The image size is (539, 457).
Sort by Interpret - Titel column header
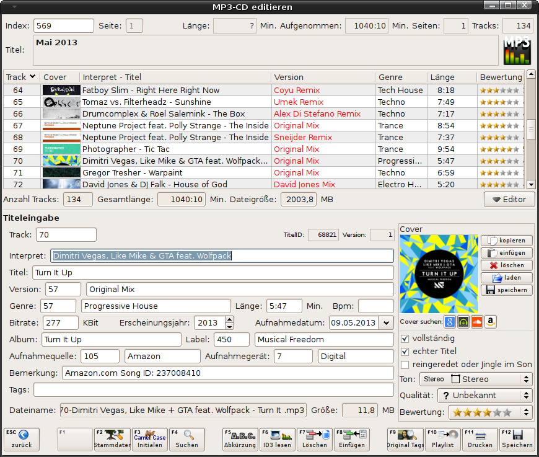[176, 77]
